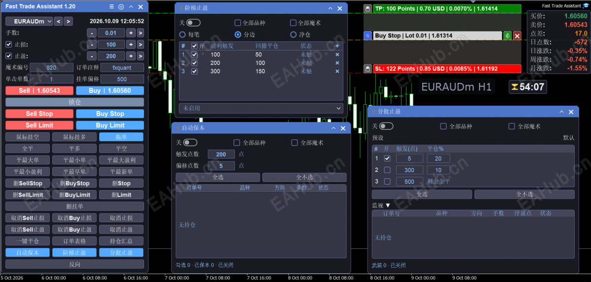Click 全平 to close all positions

point(28,148)
